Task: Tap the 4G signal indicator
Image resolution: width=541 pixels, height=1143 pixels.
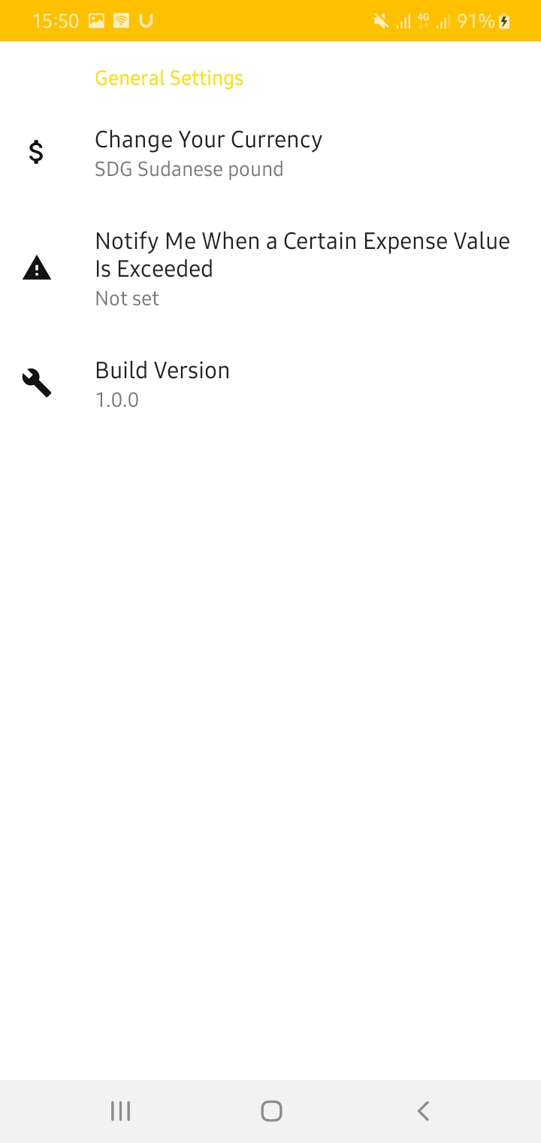Action: tap(423, 21)
